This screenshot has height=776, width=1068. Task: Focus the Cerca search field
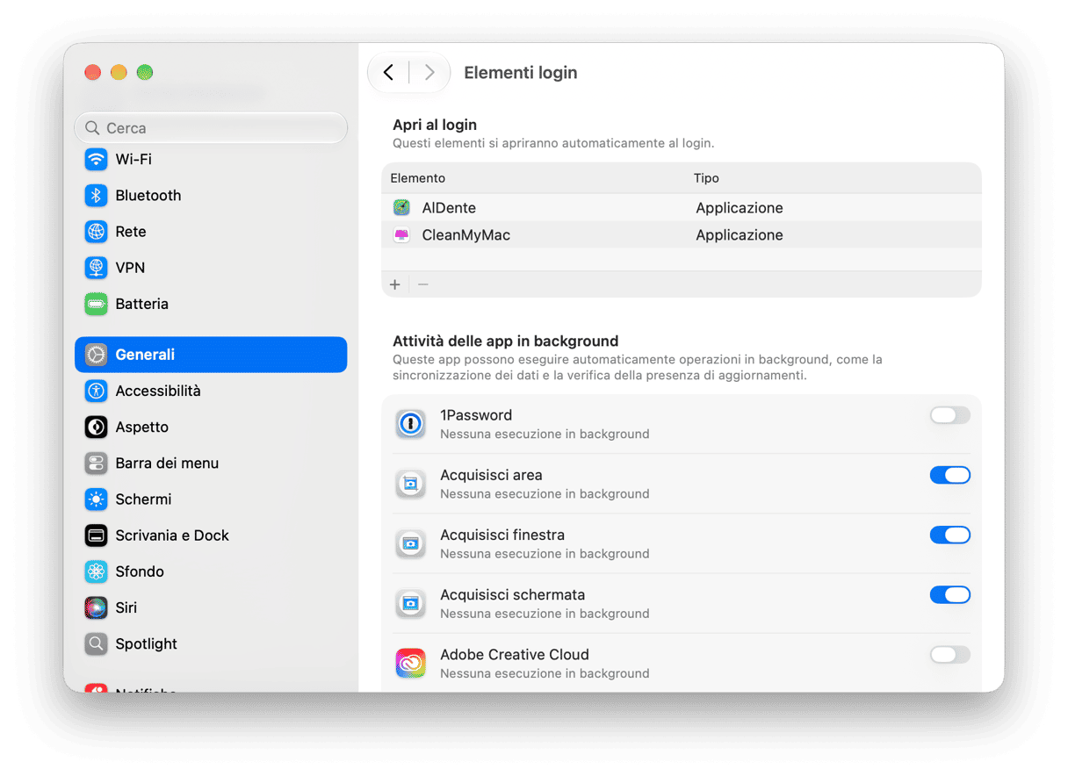(211, 128)
